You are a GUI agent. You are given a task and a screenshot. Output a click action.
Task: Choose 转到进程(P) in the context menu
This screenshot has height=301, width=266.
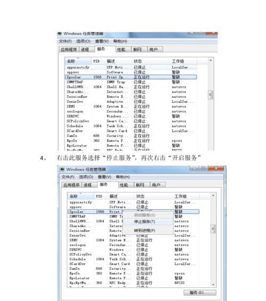pyautogui.click(x=148, y=231)
